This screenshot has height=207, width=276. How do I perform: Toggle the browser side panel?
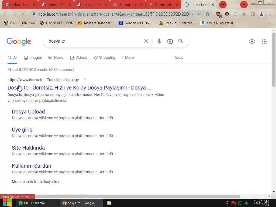[x=253, y=14]
